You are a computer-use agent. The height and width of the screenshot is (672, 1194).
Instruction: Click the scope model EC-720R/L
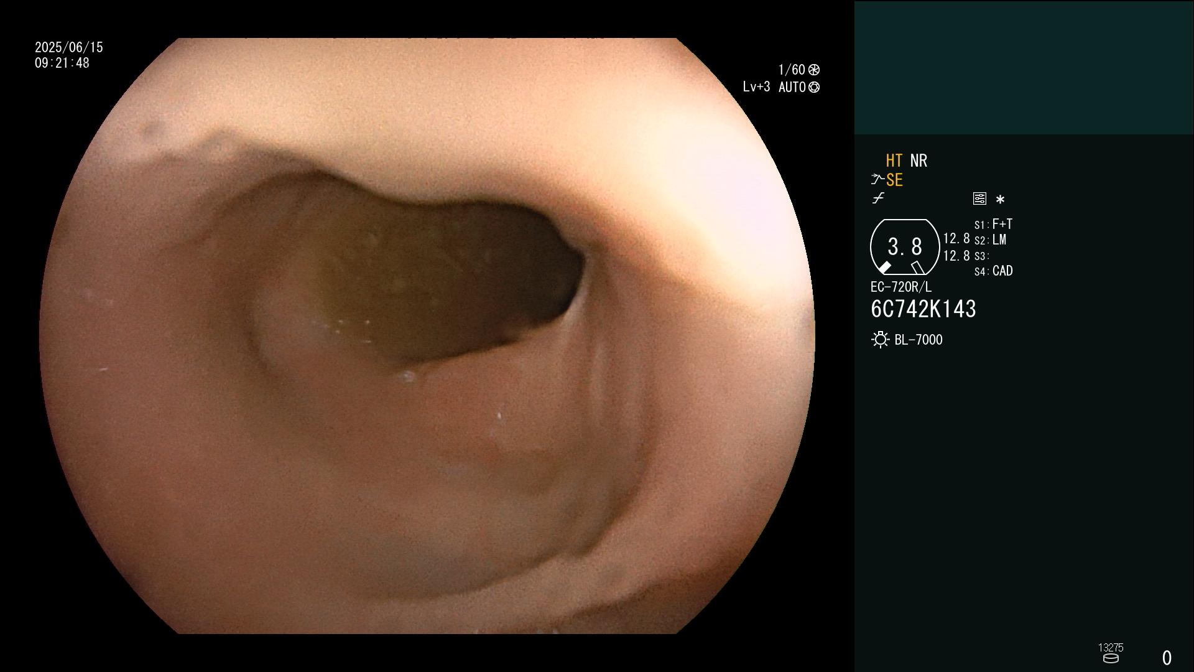coord(901,287)
